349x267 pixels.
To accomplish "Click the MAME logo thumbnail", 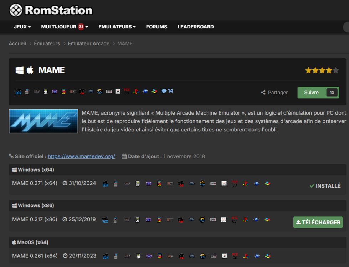I will click(x=43, y=121).
